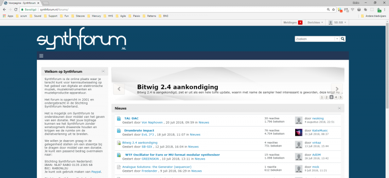Select slide 5 in slider pagination
Viewport: 389px width, 178px height.
341,97
